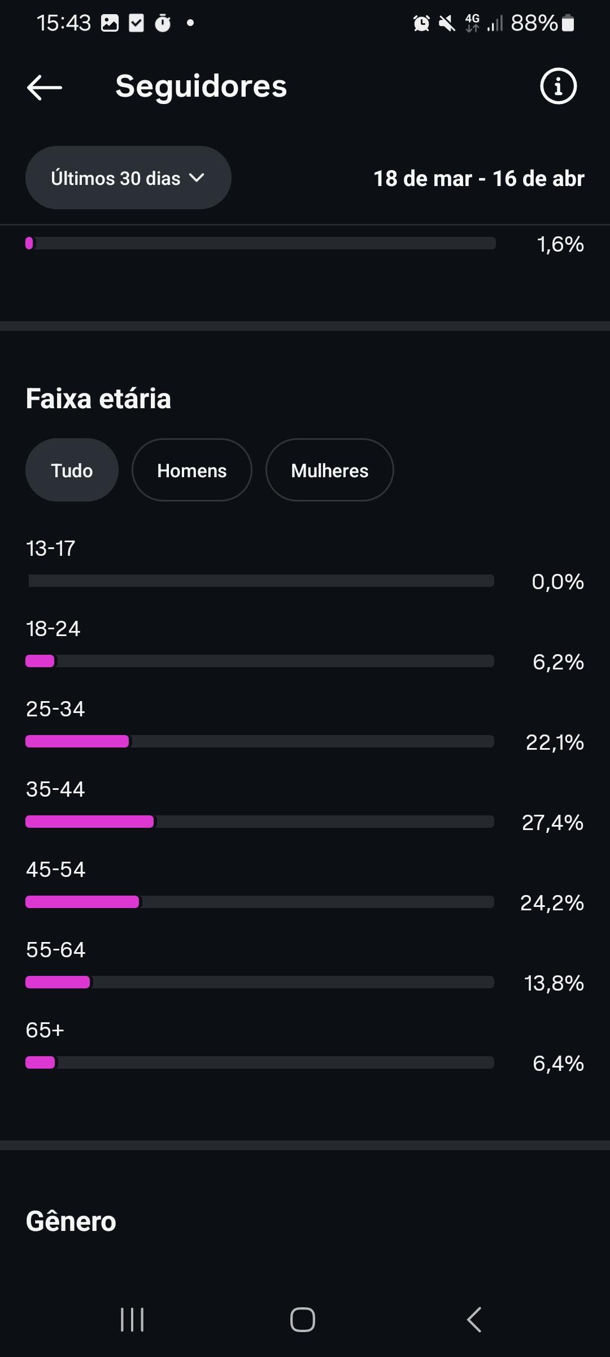Tap the Faixa etária section heading

(98, 399)
